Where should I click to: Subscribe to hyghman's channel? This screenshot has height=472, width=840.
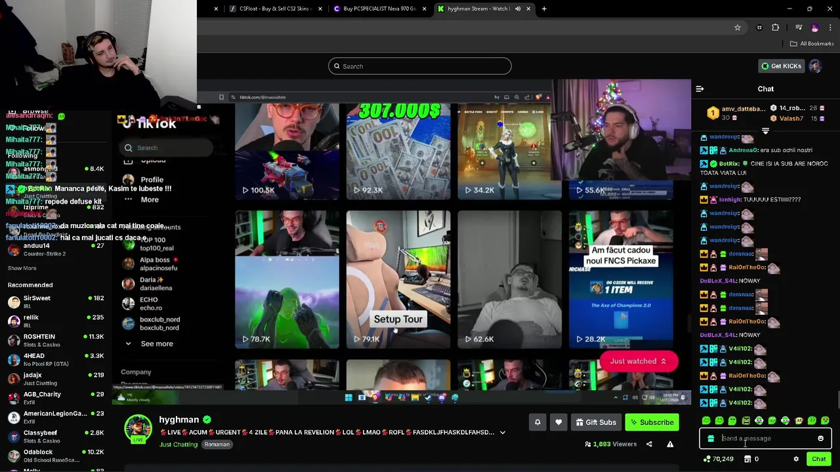pos(652,422)
